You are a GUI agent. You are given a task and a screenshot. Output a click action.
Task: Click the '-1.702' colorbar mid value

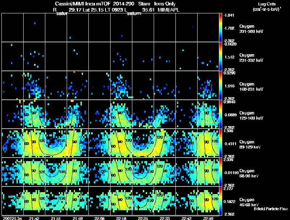coord(229,28)
